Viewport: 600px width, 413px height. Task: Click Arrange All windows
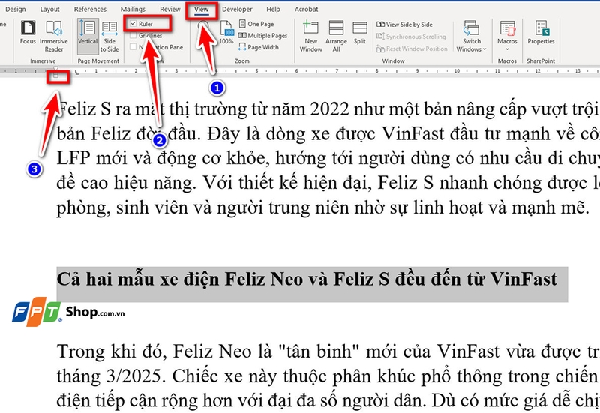pyautogui.click(x=336, y=37)
